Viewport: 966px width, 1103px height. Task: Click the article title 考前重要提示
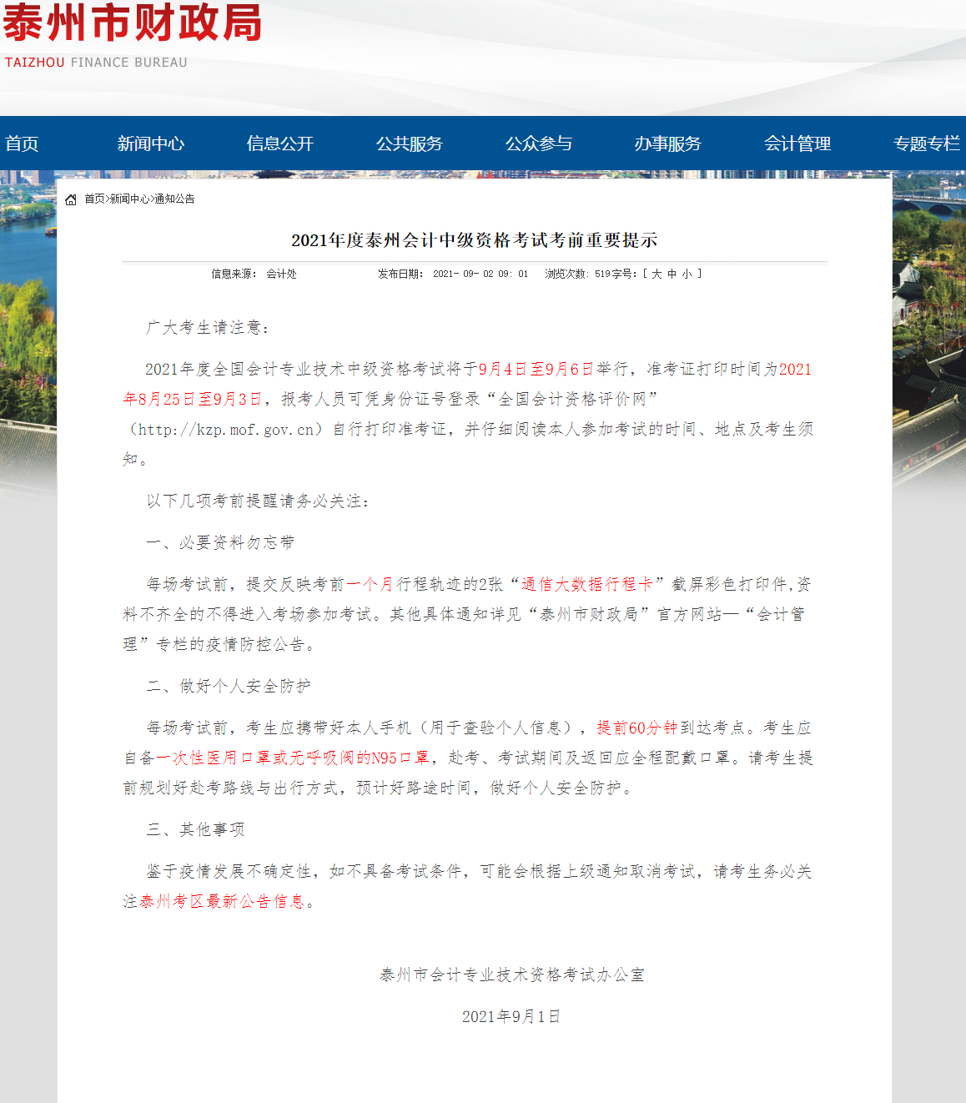point(474,240)
